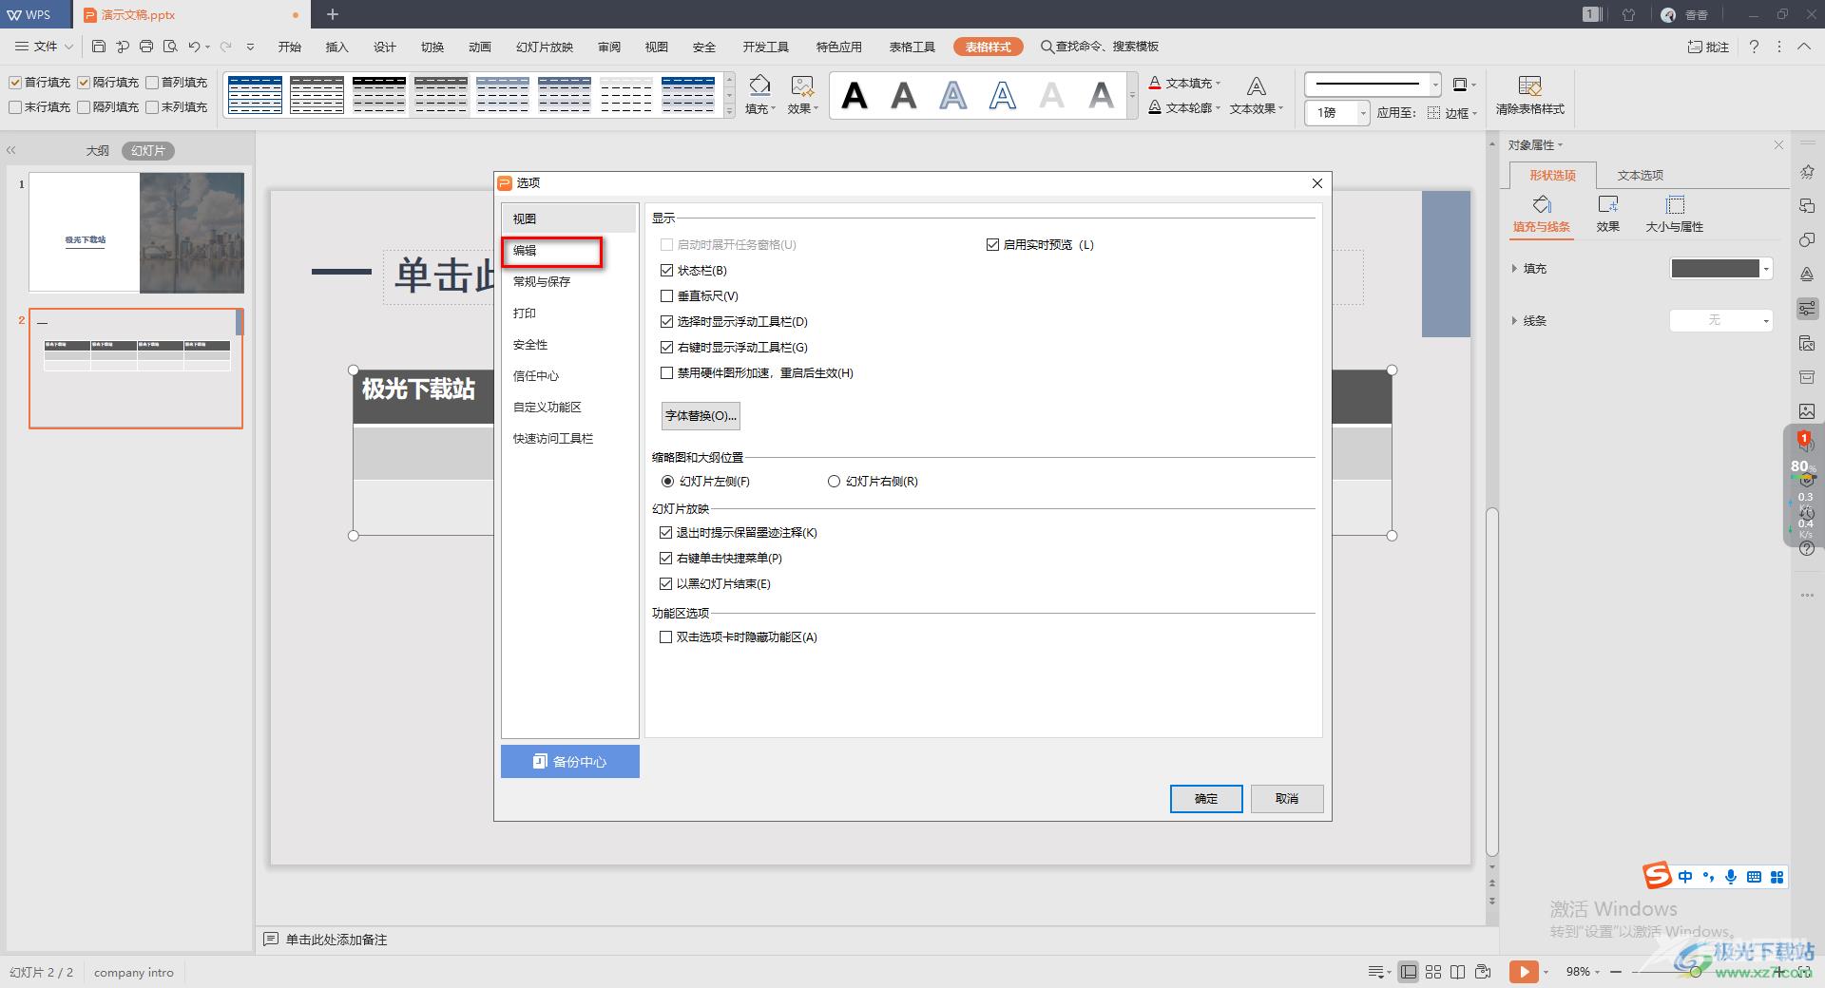Toggle 启用实时预览(L) checkbox
Screen dimensions: 1825x988
[x=992, y=245]
